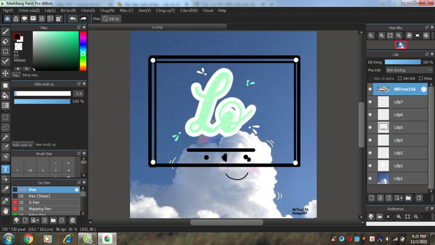The height and width of the screenshot is (245, 435).
Task: Undock the Brush Size panel
Action: pos(79,153)
